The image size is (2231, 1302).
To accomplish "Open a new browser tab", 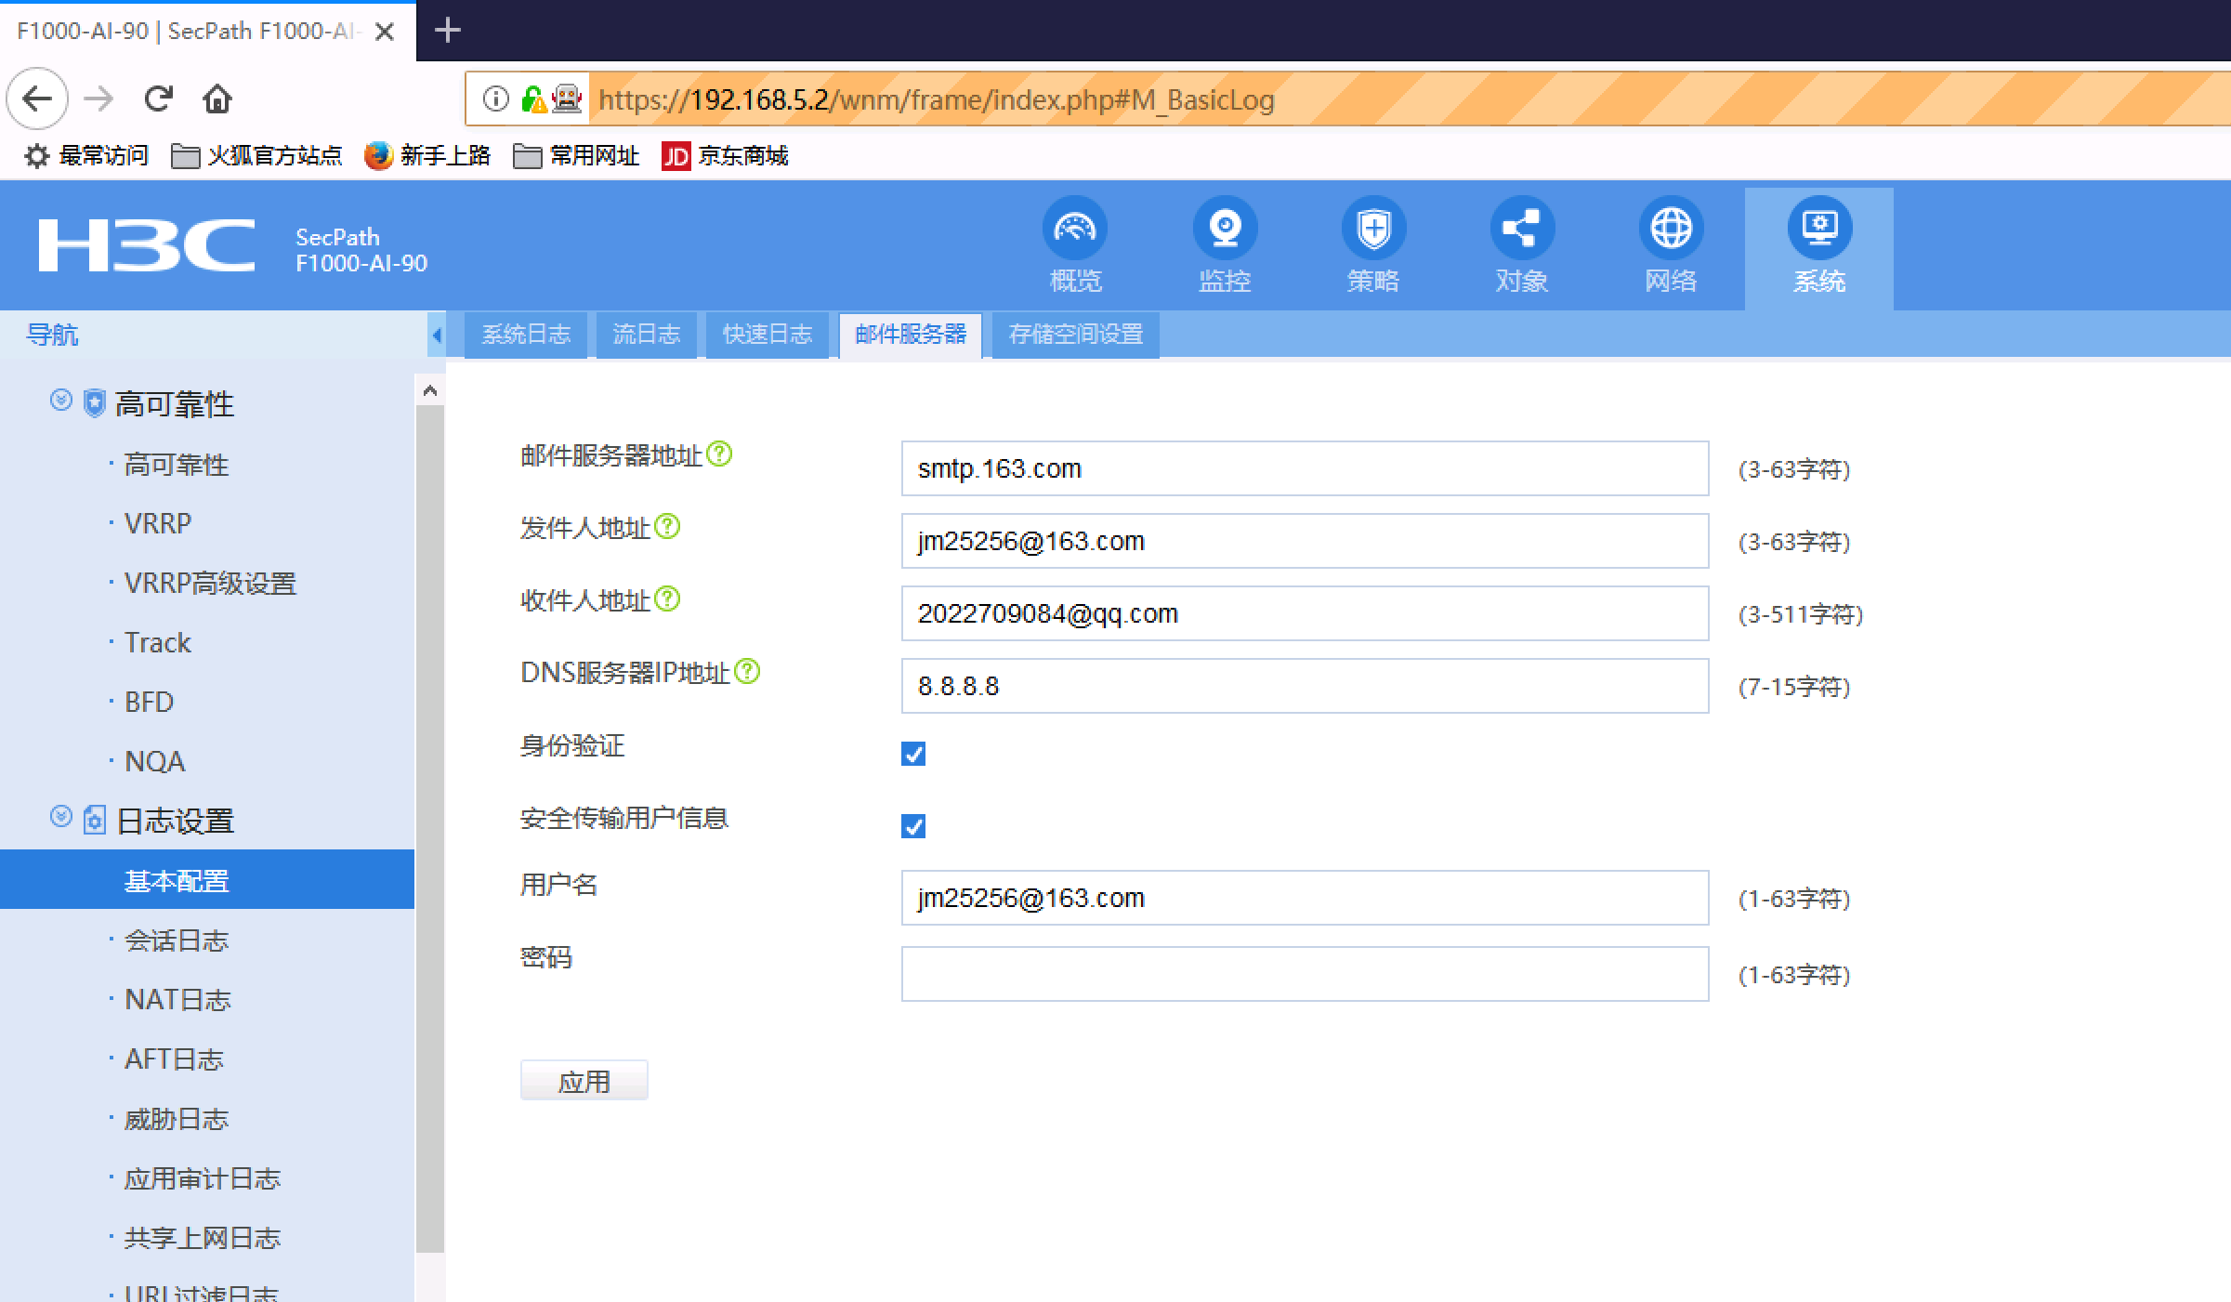I will [x=448, y=31].
